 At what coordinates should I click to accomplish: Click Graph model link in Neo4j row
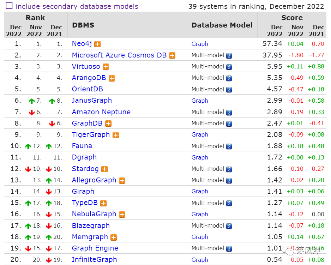tap(200, 44)
